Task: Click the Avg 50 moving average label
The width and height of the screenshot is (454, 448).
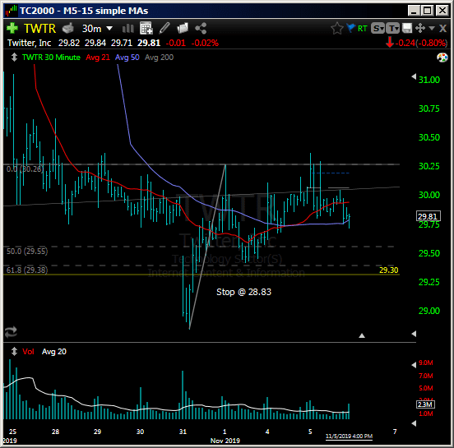Action: 127,58
